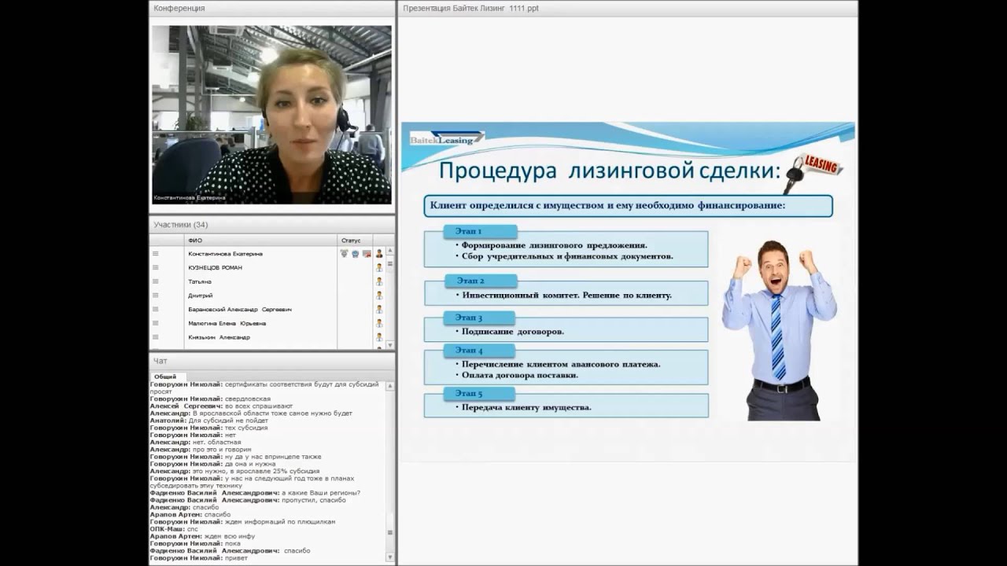Click the presenter's webcam video feed
The width and height of the screenshot is (1007, 566).
point(271,115)
